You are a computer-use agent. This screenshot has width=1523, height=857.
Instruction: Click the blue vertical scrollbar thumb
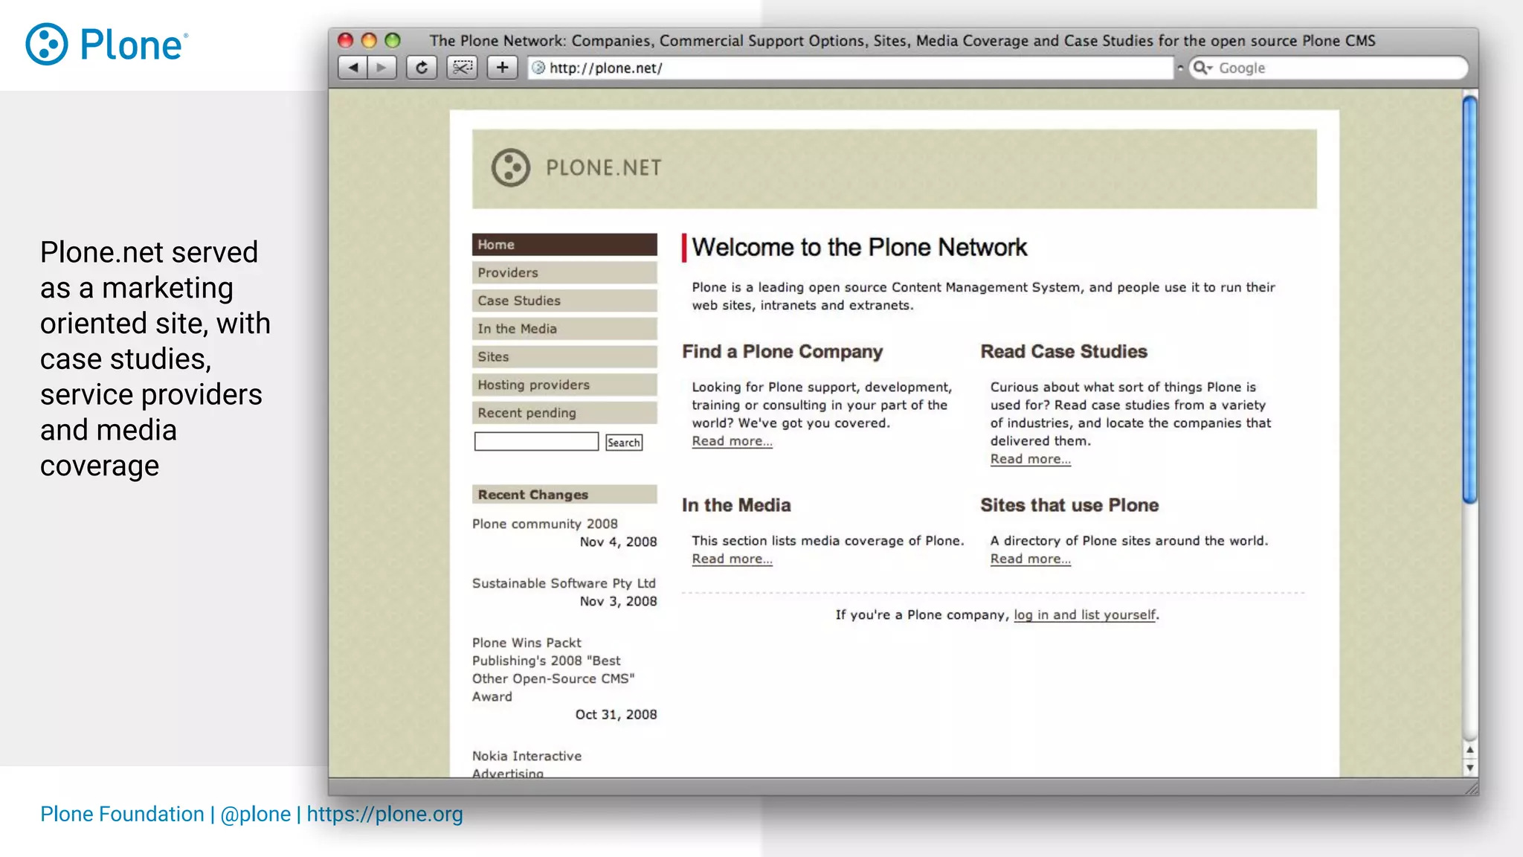click(1469, 299)
